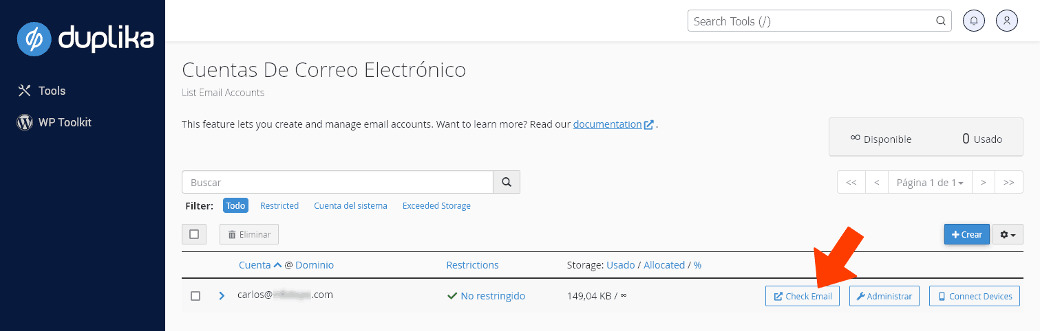Click the Check Email button
Viewport: 1040px width, 331px height.
(x=802, y=297)
